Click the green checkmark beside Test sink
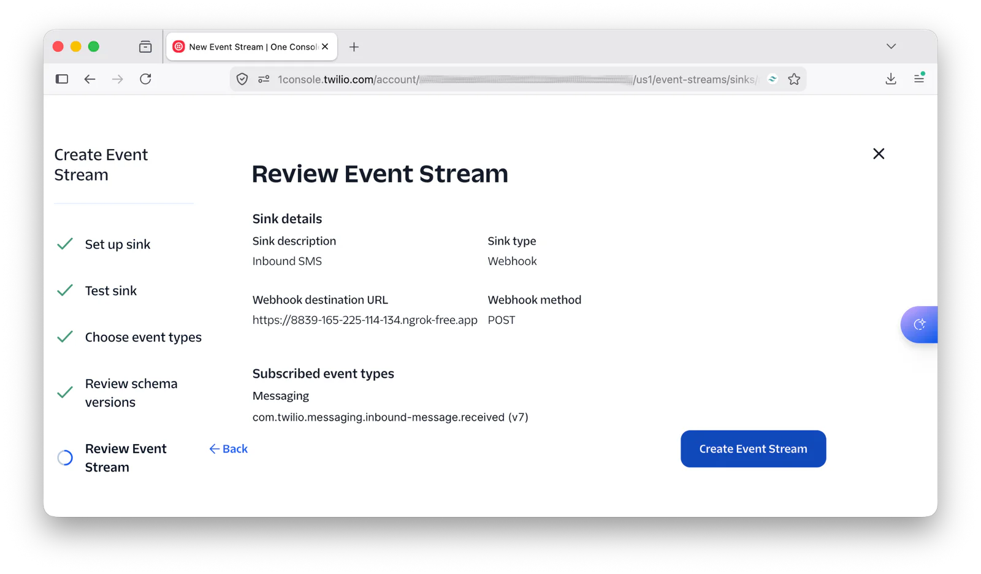The width and height of the screenshot is (981, 574). (65, 290)
